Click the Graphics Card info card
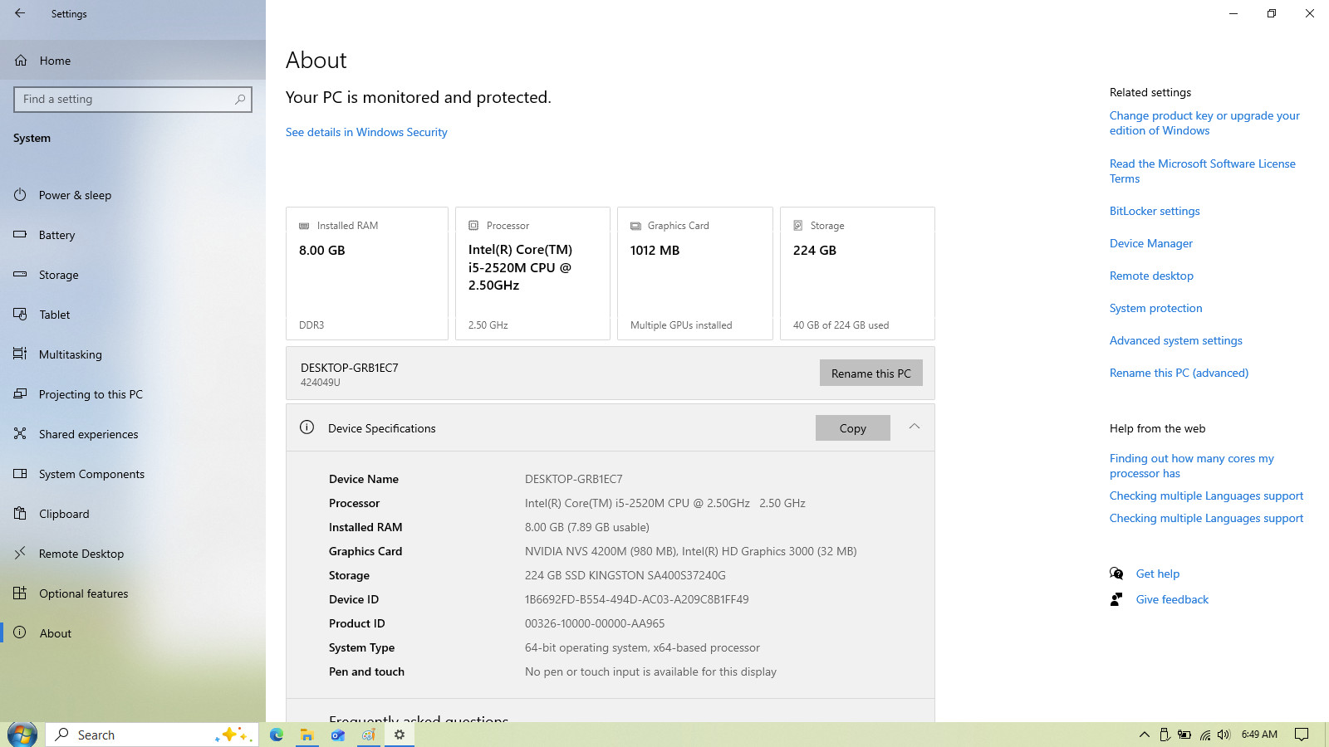1329x747 pixels. coord(694,273)
